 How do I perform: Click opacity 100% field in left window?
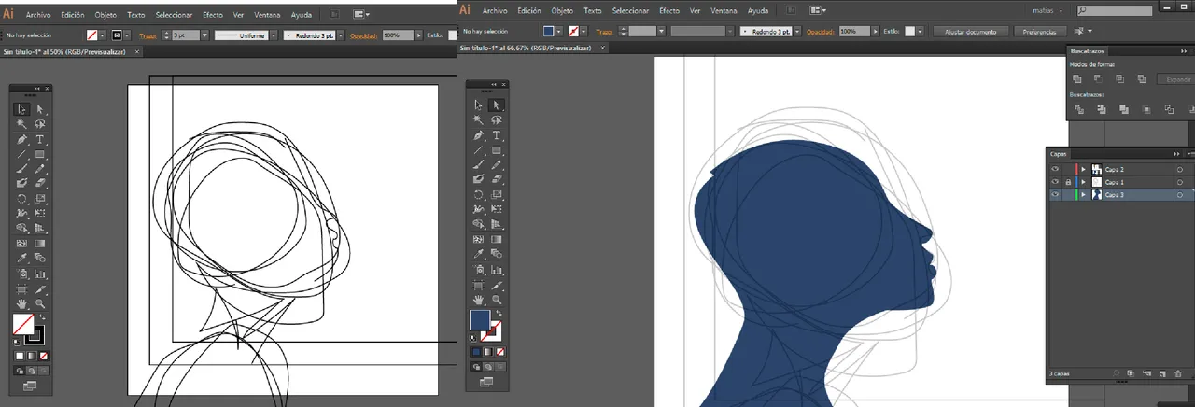(x=400, y=35)
